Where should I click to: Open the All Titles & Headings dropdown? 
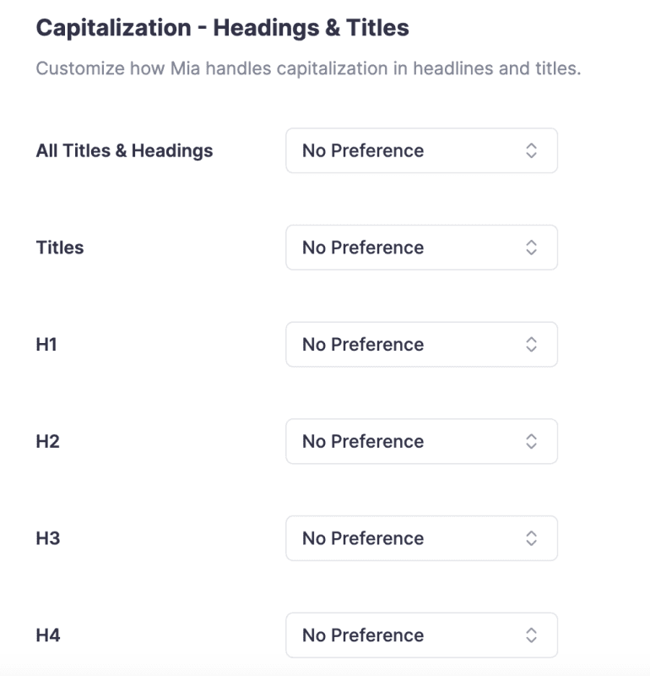click(x=421, y=150)
